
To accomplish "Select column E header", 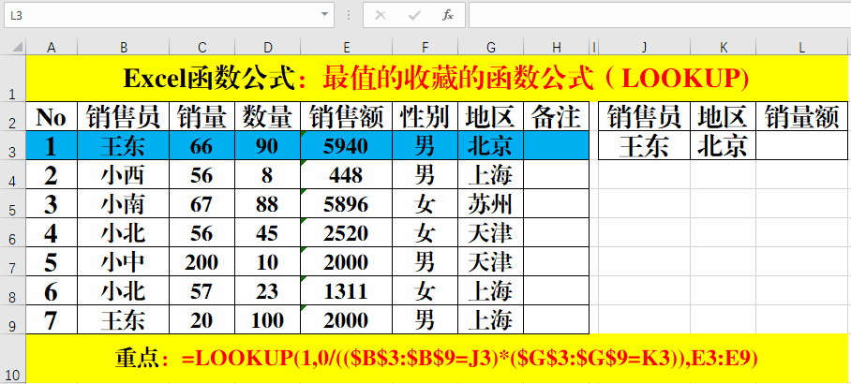I will 346,48.
